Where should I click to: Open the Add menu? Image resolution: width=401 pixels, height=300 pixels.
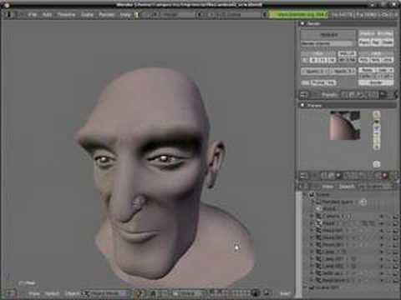[x=47, y=14]
